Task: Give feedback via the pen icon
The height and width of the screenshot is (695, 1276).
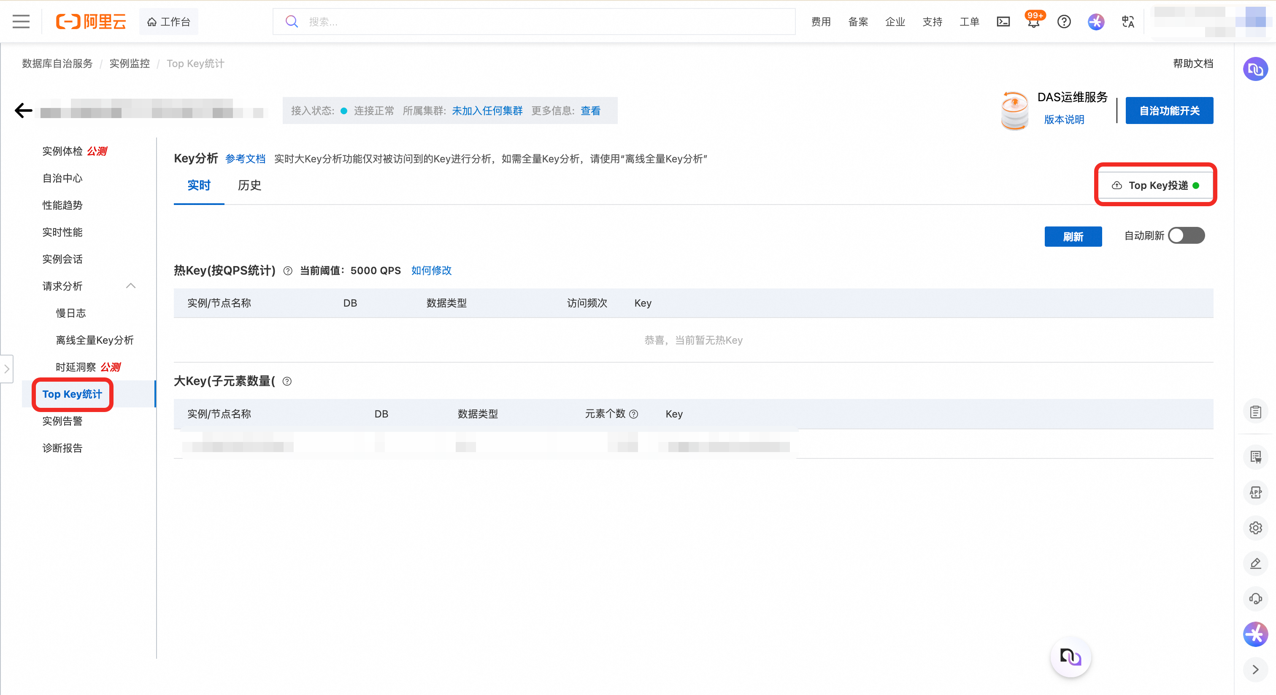Action: [x=1257, y=563]
